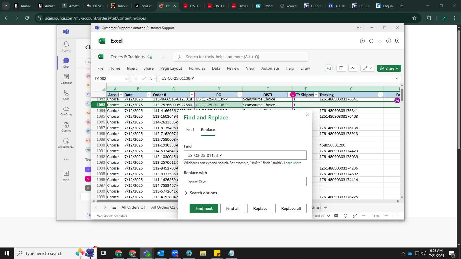Select the All Orders Q1 sheet tab

pyautogui.click(x=133, y=207)
